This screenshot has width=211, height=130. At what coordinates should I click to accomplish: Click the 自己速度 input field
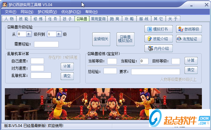pos(37,61)
